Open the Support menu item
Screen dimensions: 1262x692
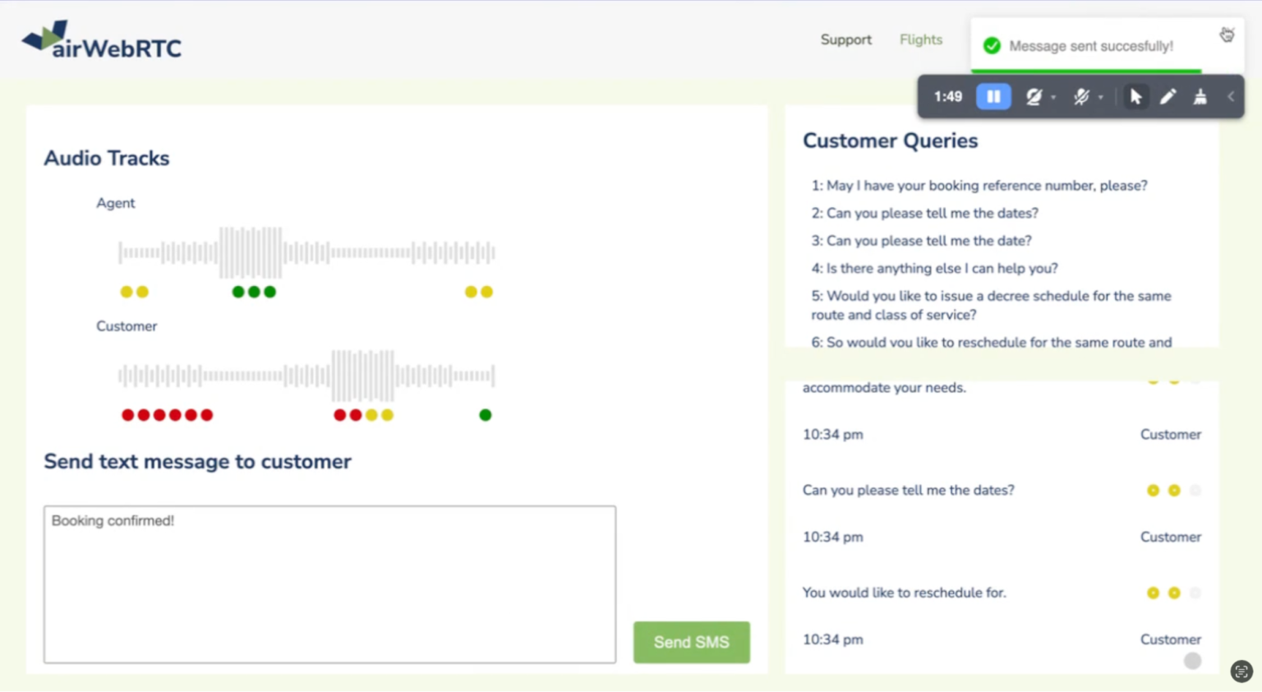(845, 39)
